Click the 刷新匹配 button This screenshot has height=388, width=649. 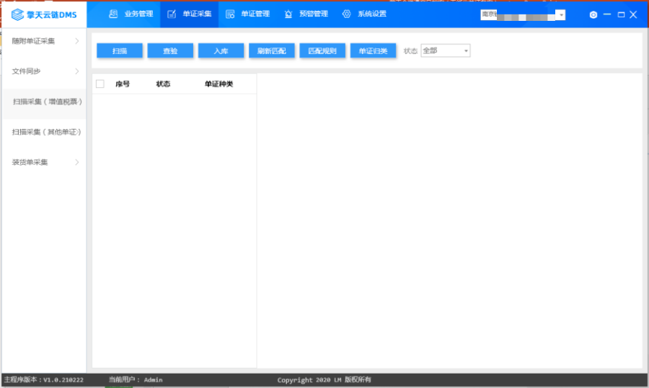(x=272, y=51)
